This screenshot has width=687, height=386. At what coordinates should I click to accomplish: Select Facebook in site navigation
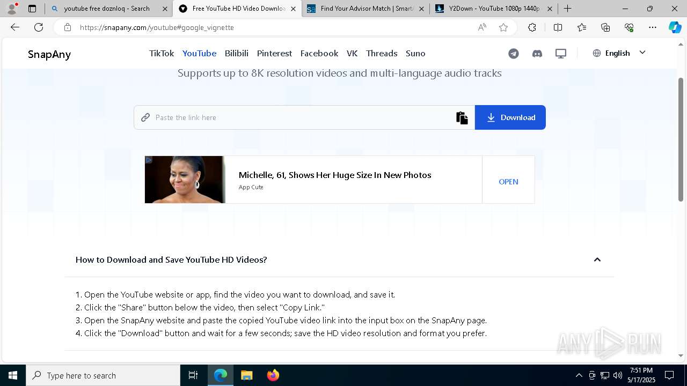point(319,53)
